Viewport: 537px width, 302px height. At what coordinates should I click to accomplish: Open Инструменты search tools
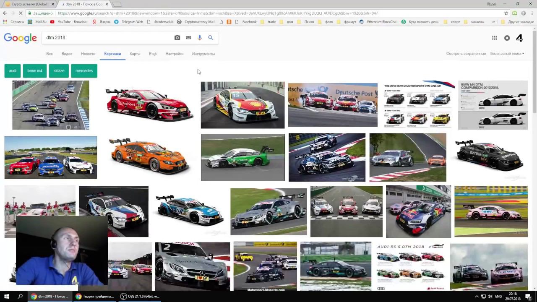point(203,54)
